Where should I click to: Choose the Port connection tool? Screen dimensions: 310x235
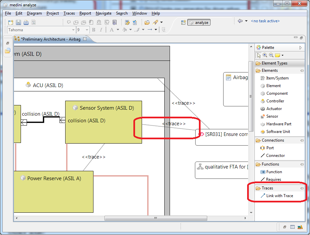pos(270,148)
